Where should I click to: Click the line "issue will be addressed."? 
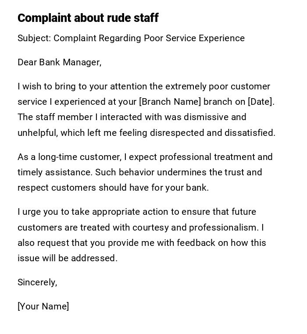[x=68, y=258]
